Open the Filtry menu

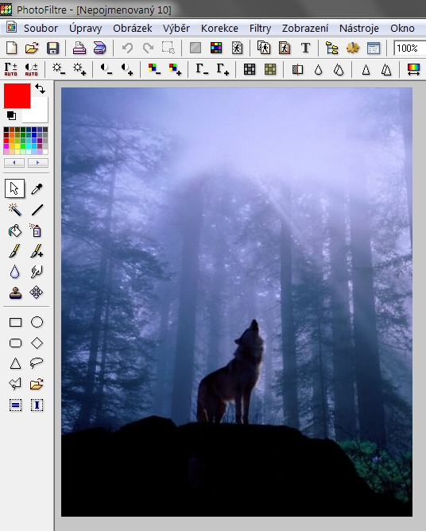[260, 28]
